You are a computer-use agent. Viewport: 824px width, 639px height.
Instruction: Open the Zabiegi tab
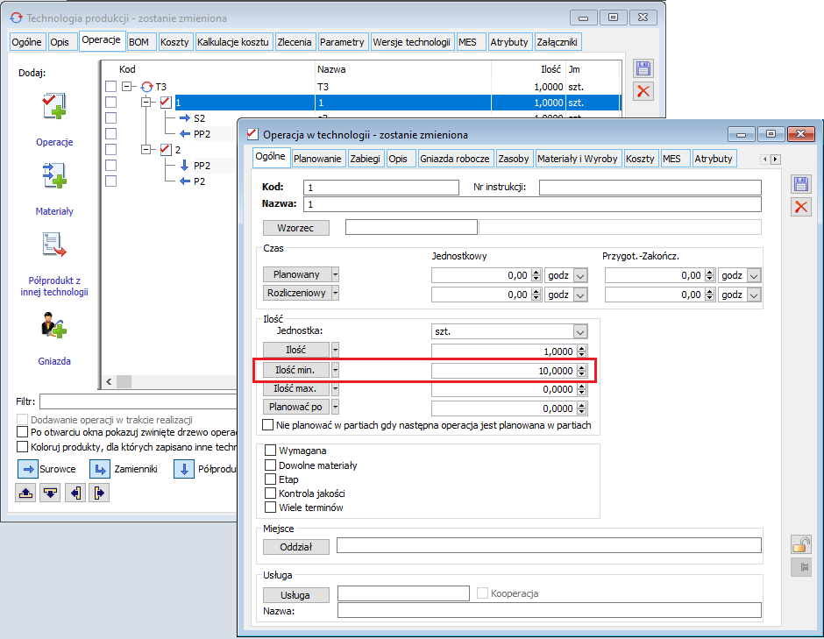click(x=365, y=159)
